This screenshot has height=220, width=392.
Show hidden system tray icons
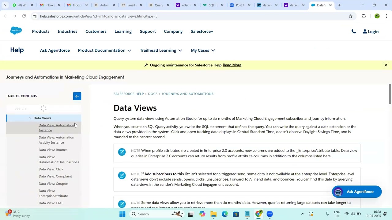pyautogui.click(x=303, y=214)
